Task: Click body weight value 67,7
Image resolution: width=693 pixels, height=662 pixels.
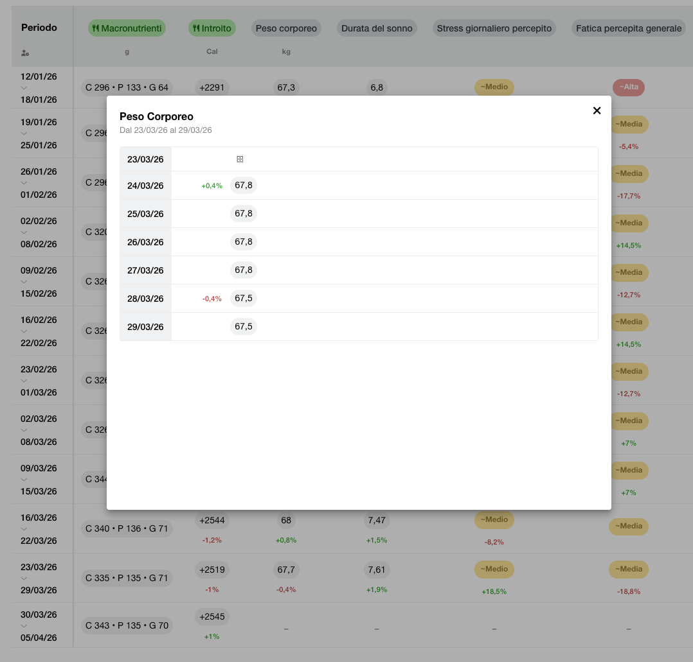Action: (286, 570)
